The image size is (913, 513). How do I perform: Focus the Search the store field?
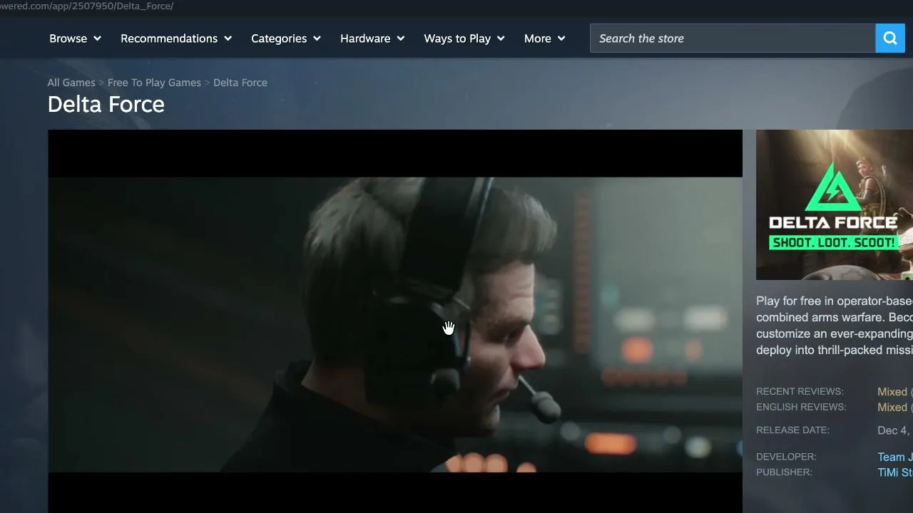733,38
